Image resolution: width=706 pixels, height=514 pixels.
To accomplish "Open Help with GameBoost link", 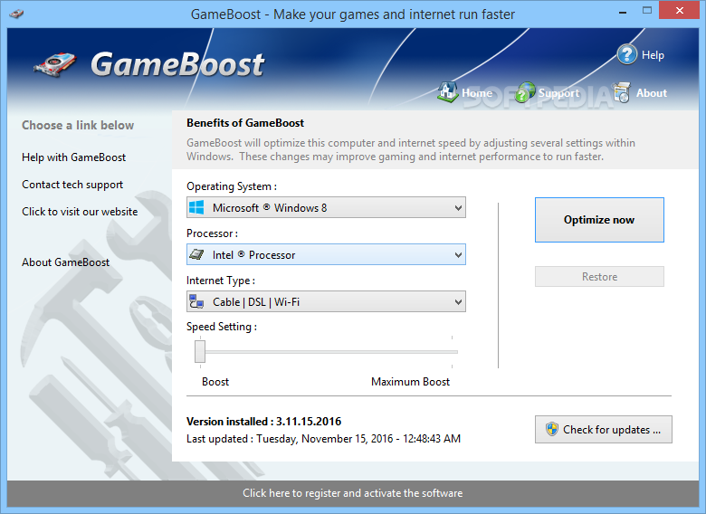I will (74, 157).
